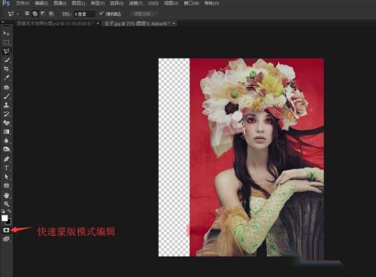Screen dimensions: 376x277
Task: Open the Help menu
Action: (212, 3)
